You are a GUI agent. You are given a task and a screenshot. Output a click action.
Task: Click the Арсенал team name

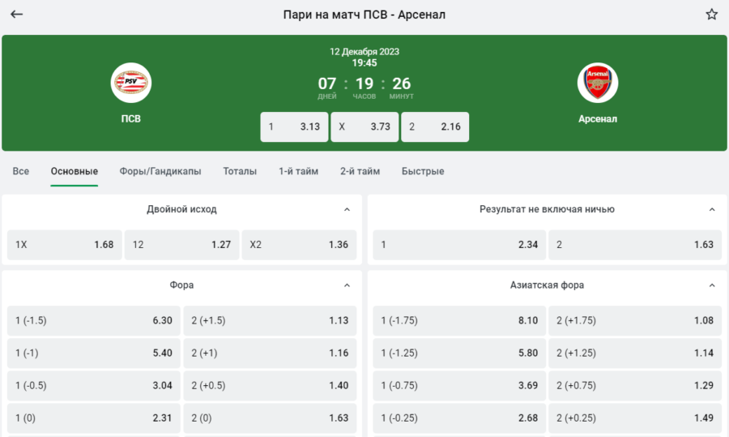[x=598, y=118]
